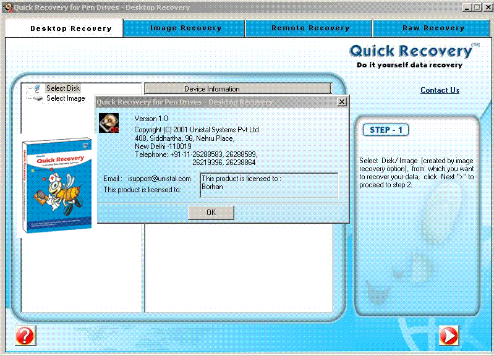This screenshot has width=494, height=356.
Task: Select the Select Image tree item
Action: coord(66,98)
